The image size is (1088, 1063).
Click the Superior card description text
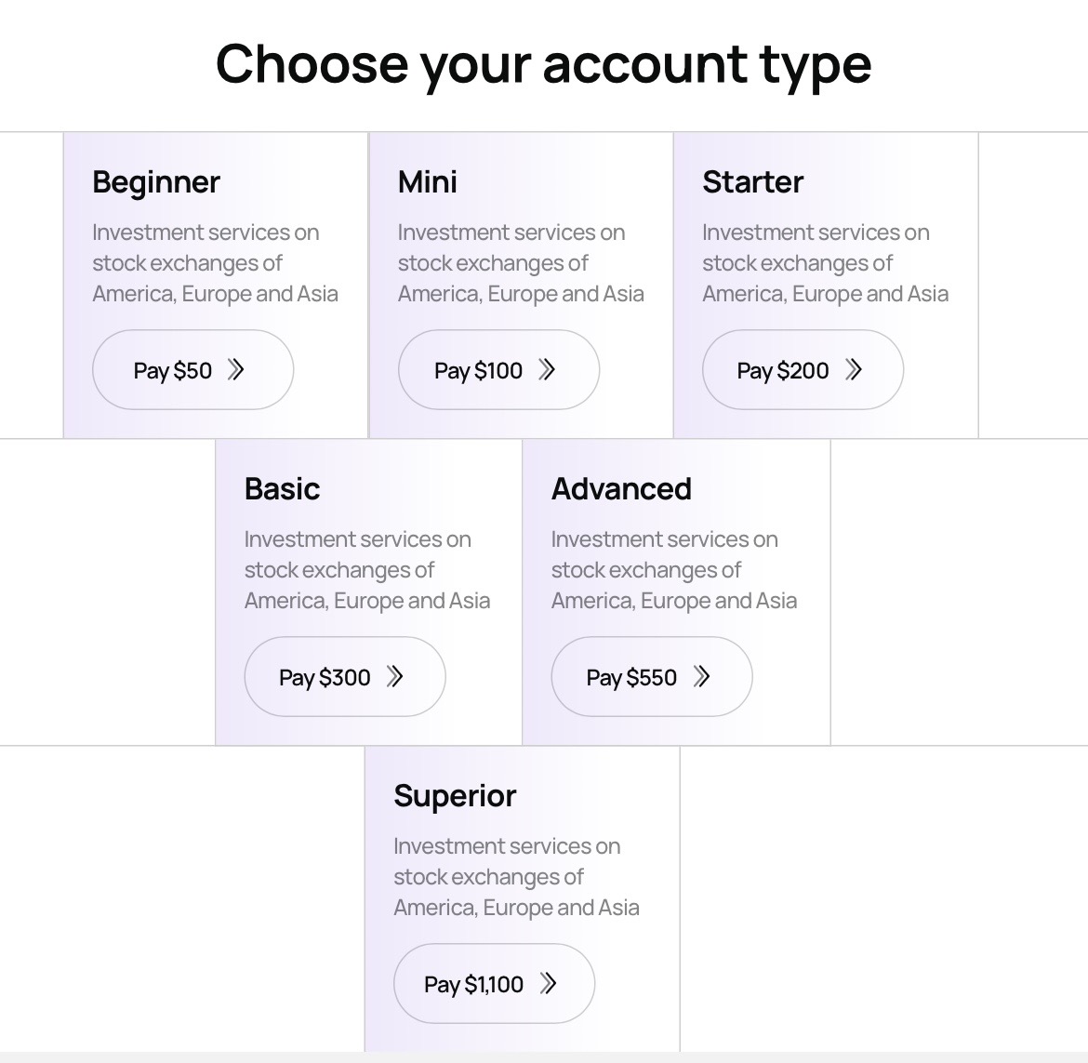point(516,877)
